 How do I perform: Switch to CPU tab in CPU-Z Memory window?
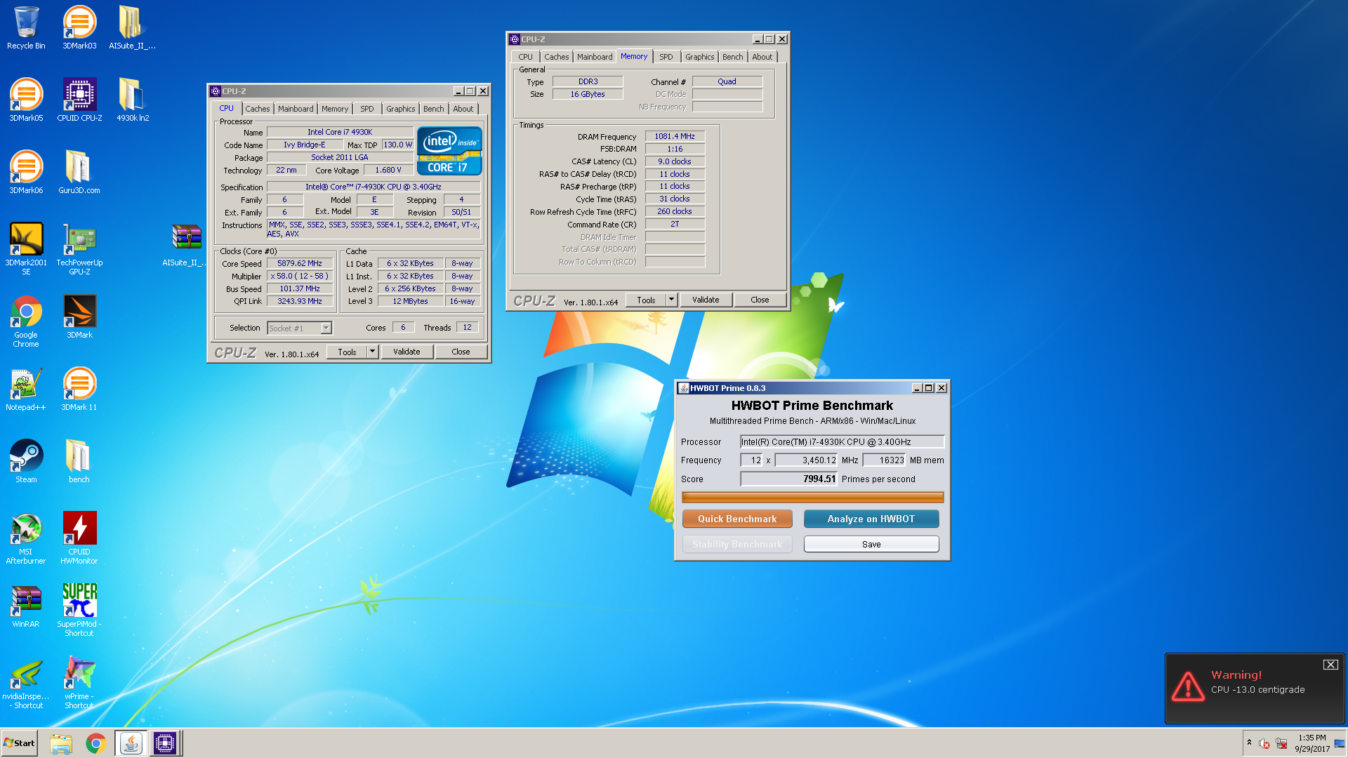(526, 57)
